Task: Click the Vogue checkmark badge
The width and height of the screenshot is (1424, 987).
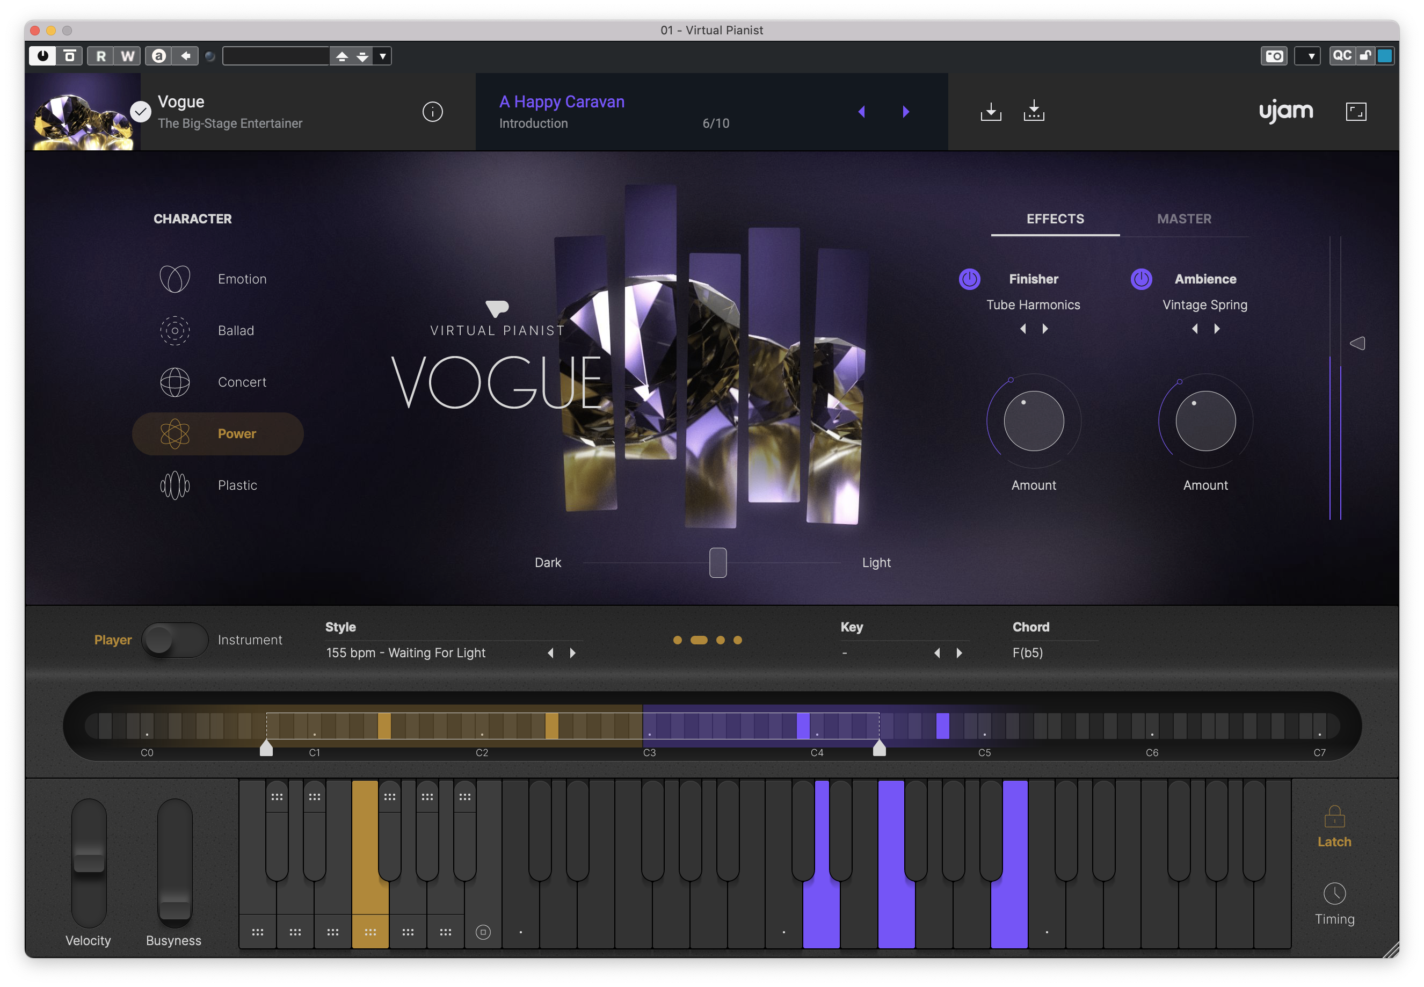Action: (x=140, y=112)
